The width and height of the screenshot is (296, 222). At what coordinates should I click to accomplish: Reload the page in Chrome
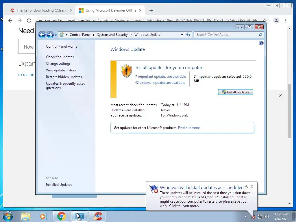[x=29, y=21]
